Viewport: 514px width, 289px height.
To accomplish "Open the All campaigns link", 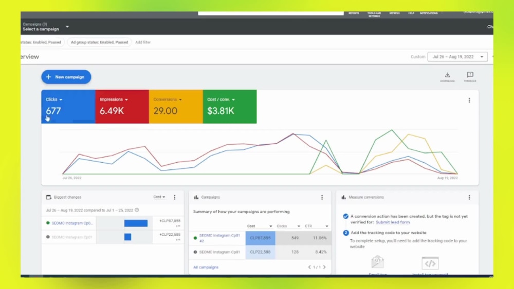I will [x=206, y=267].
